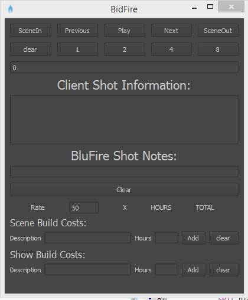Advance with the Next button

(171, 31)
